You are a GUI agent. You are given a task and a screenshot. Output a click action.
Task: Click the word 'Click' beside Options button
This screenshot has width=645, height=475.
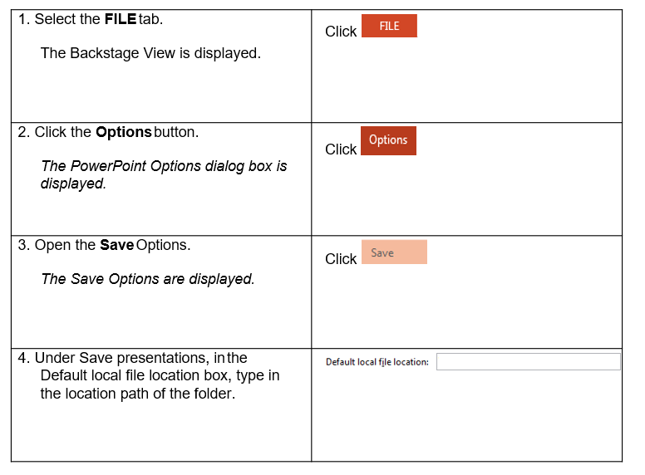click(x=341, y=149)
